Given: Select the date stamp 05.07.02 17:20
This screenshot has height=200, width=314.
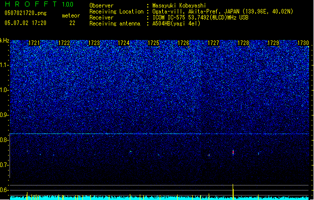Looking at the screenshot, I should coord(25,22).
